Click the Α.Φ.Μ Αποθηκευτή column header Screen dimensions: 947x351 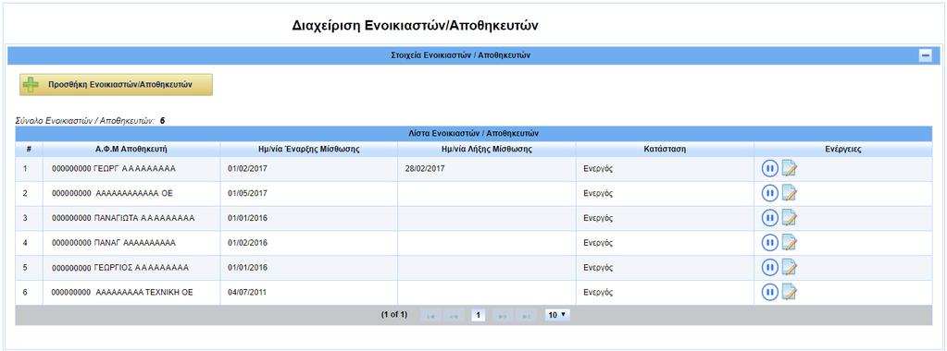pyautogui.click(x=131, y=149)
